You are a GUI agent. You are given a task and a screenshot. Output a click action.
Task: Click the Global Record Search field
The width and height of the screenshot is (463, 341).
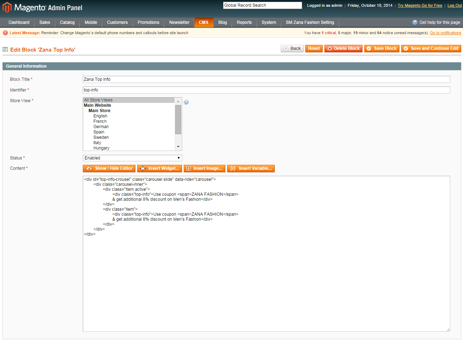pyautogui.click(x=263, y=5)
